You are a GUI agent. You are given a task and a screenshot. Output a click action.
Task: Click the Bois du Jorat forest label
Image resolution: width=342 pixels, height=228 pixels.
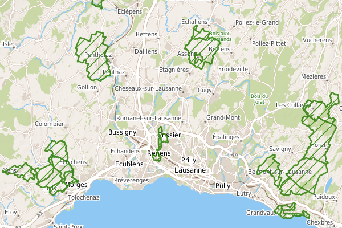(259, 99)
